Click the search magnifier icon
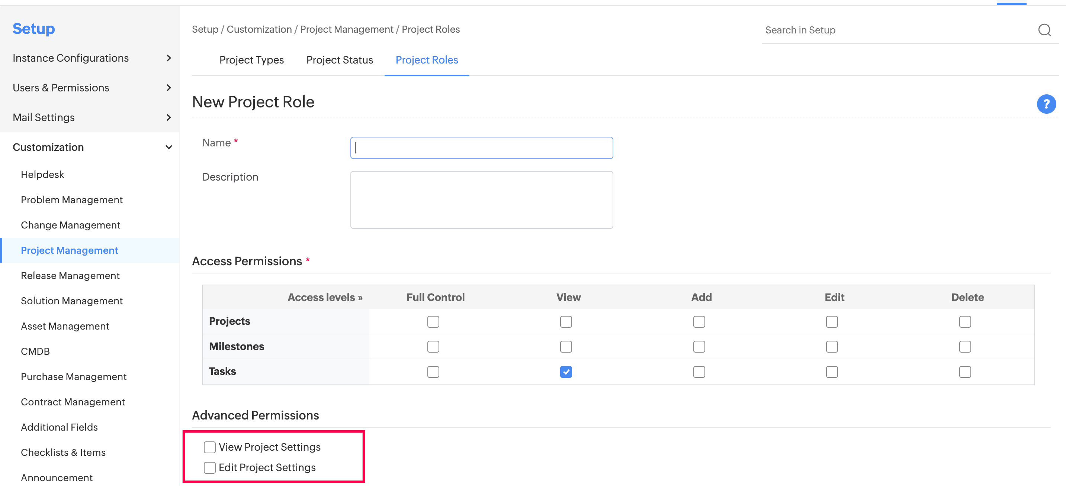This screenshot has width=1066, height=486. 1044,30
